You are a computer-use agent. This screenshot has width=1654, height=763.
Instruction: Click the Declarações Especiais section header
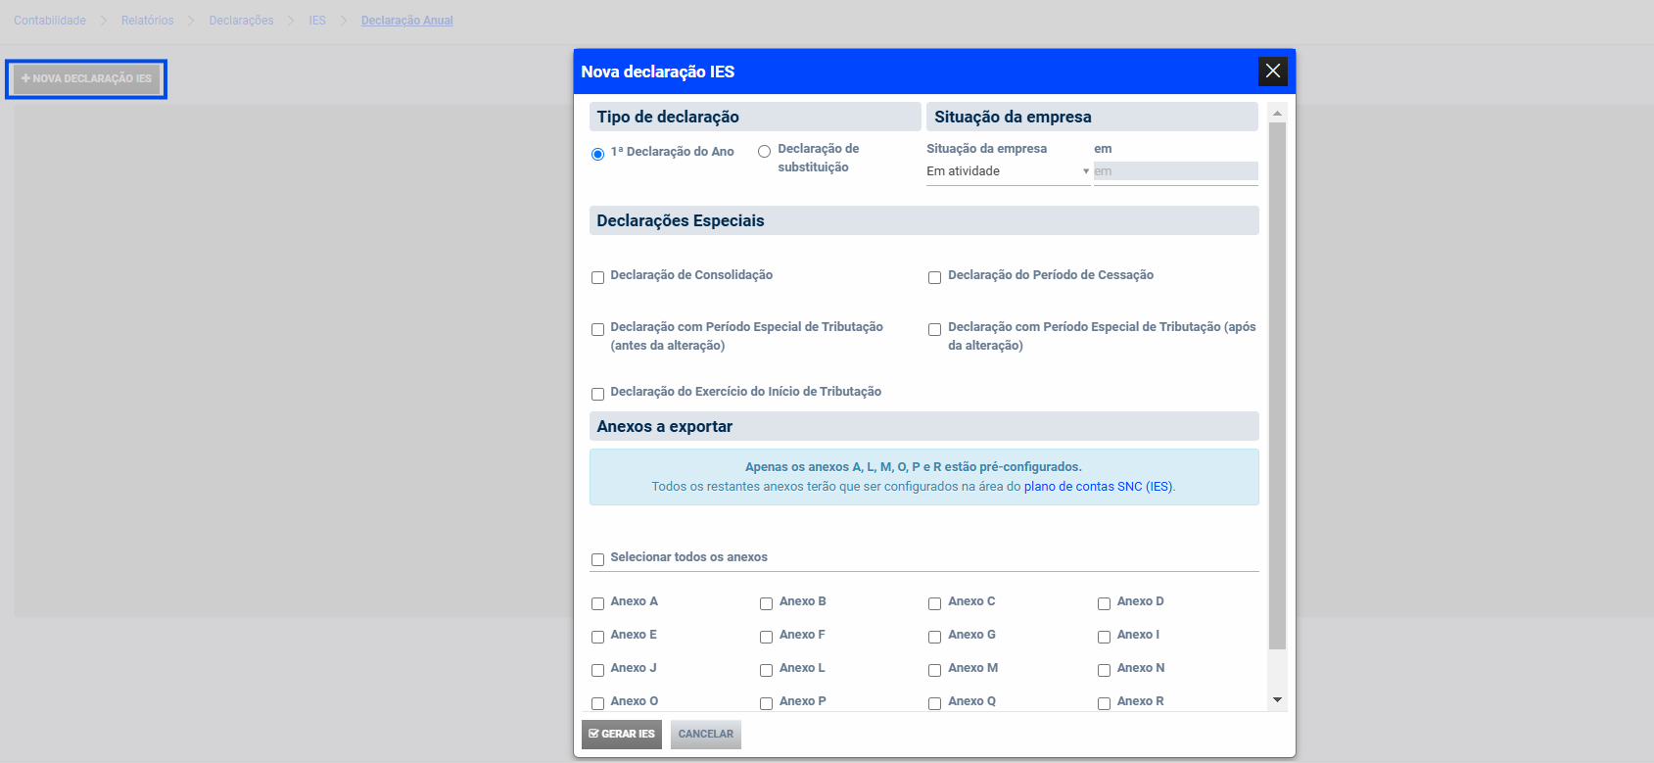pyautogui.click(x=924, y=220)
